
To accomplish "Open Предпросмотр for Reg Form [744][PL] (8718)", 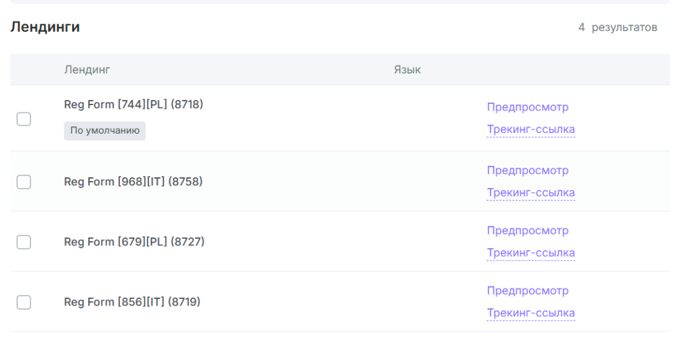I will pos(527,107).
